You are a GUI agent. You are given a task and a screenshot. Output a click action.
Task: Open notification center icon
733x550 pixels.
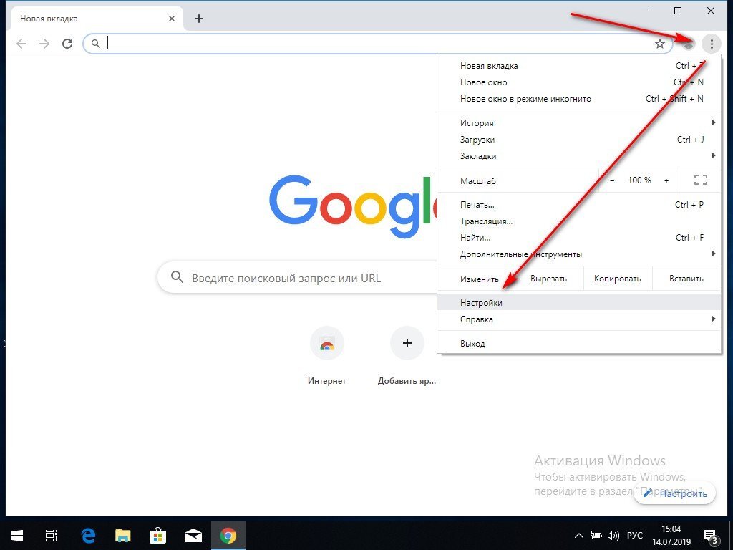(x=710, y=536)
